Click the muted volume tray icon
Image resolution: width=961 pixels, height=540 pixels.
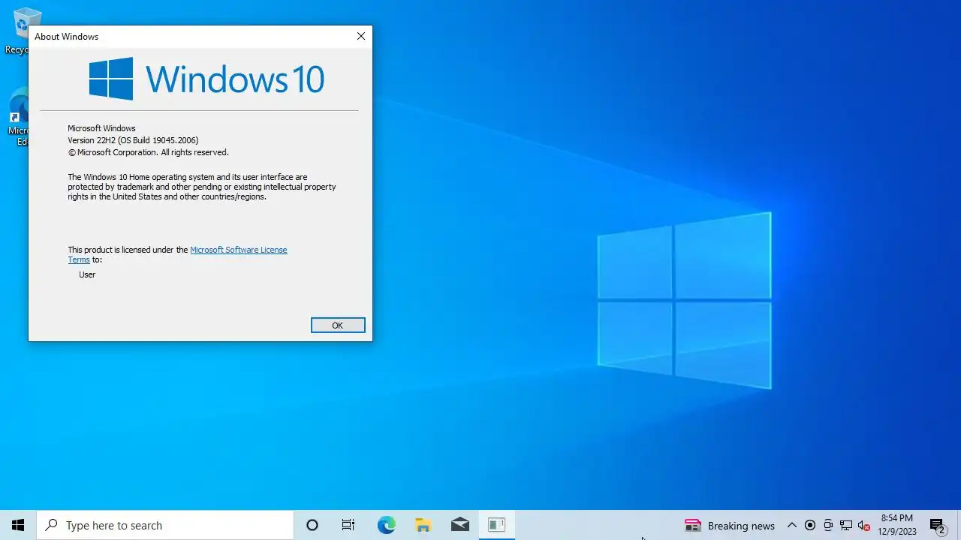[864, 526]
